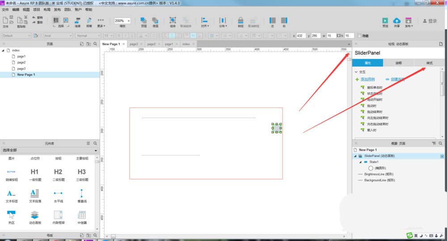Toggle the left panels (左) button
This screenshot has width=447, height=241.
(273, 22)
